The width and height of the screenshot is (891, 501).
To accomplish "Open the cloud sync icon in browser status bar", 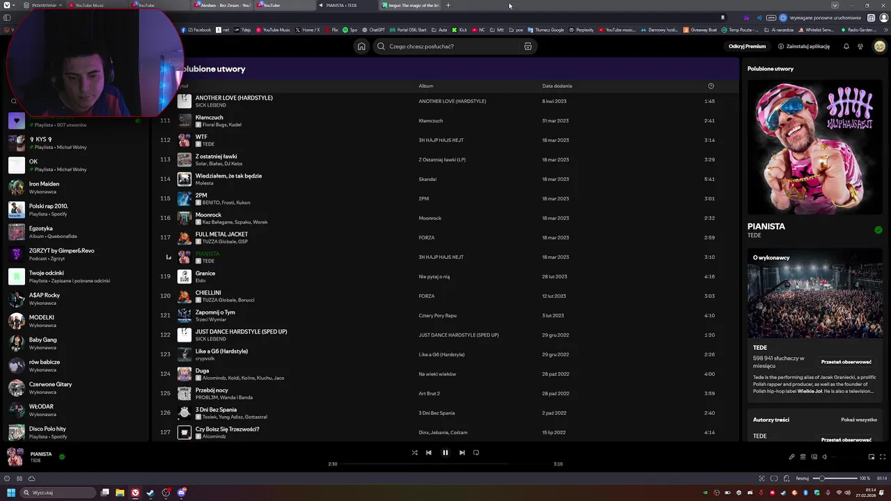I will tap(31, 479).
